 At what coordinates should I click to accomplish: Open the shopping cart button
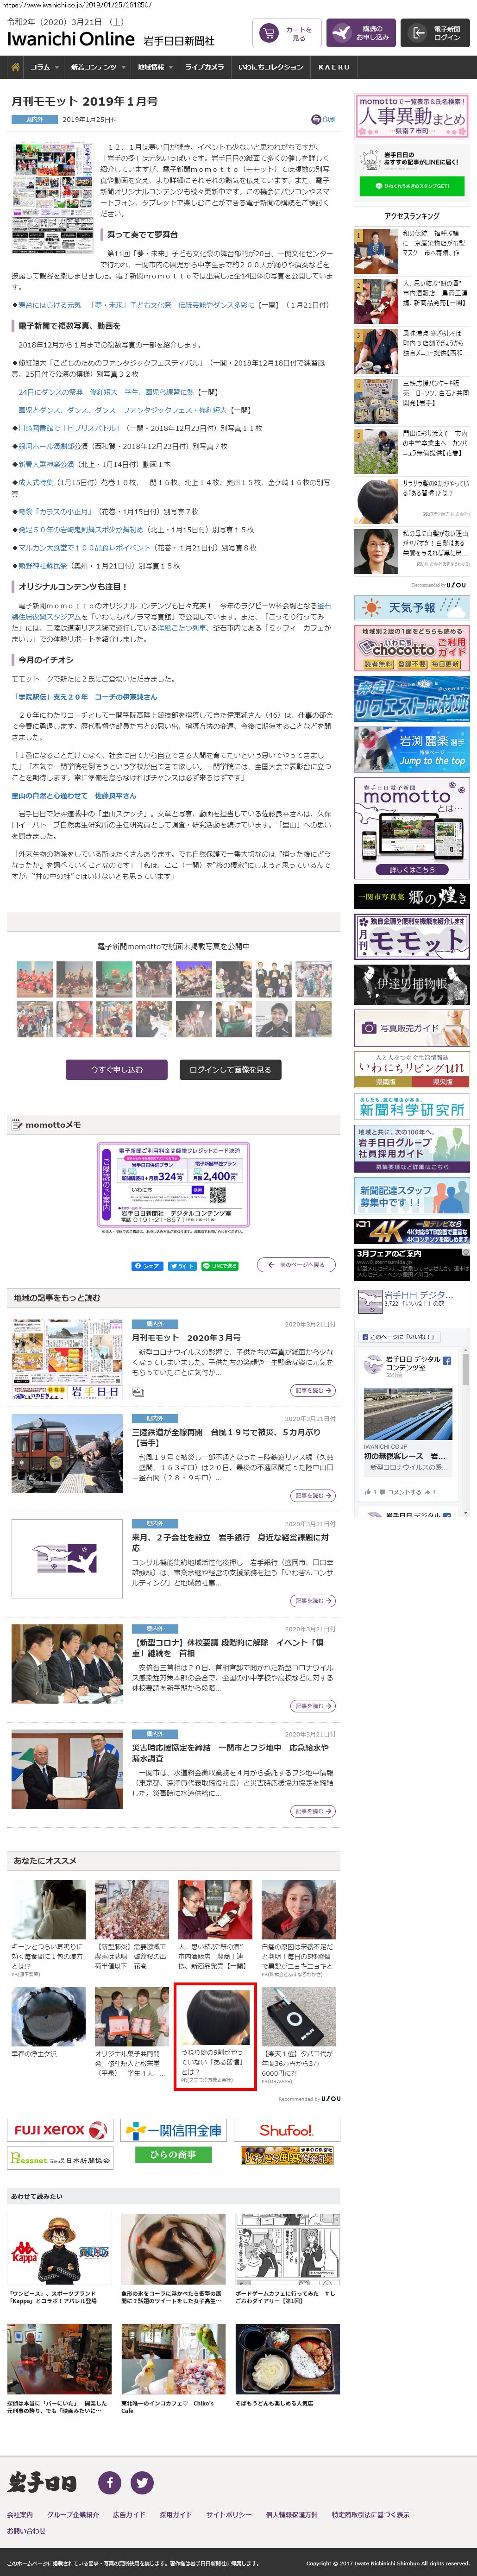[x=287, y=33]
